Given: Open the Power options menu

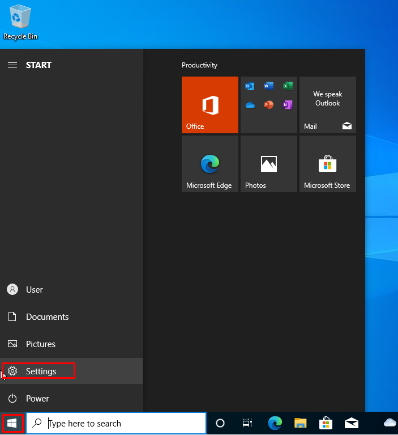Looking at the screenshot, I should pyautogui.click(x=37, y=399).
